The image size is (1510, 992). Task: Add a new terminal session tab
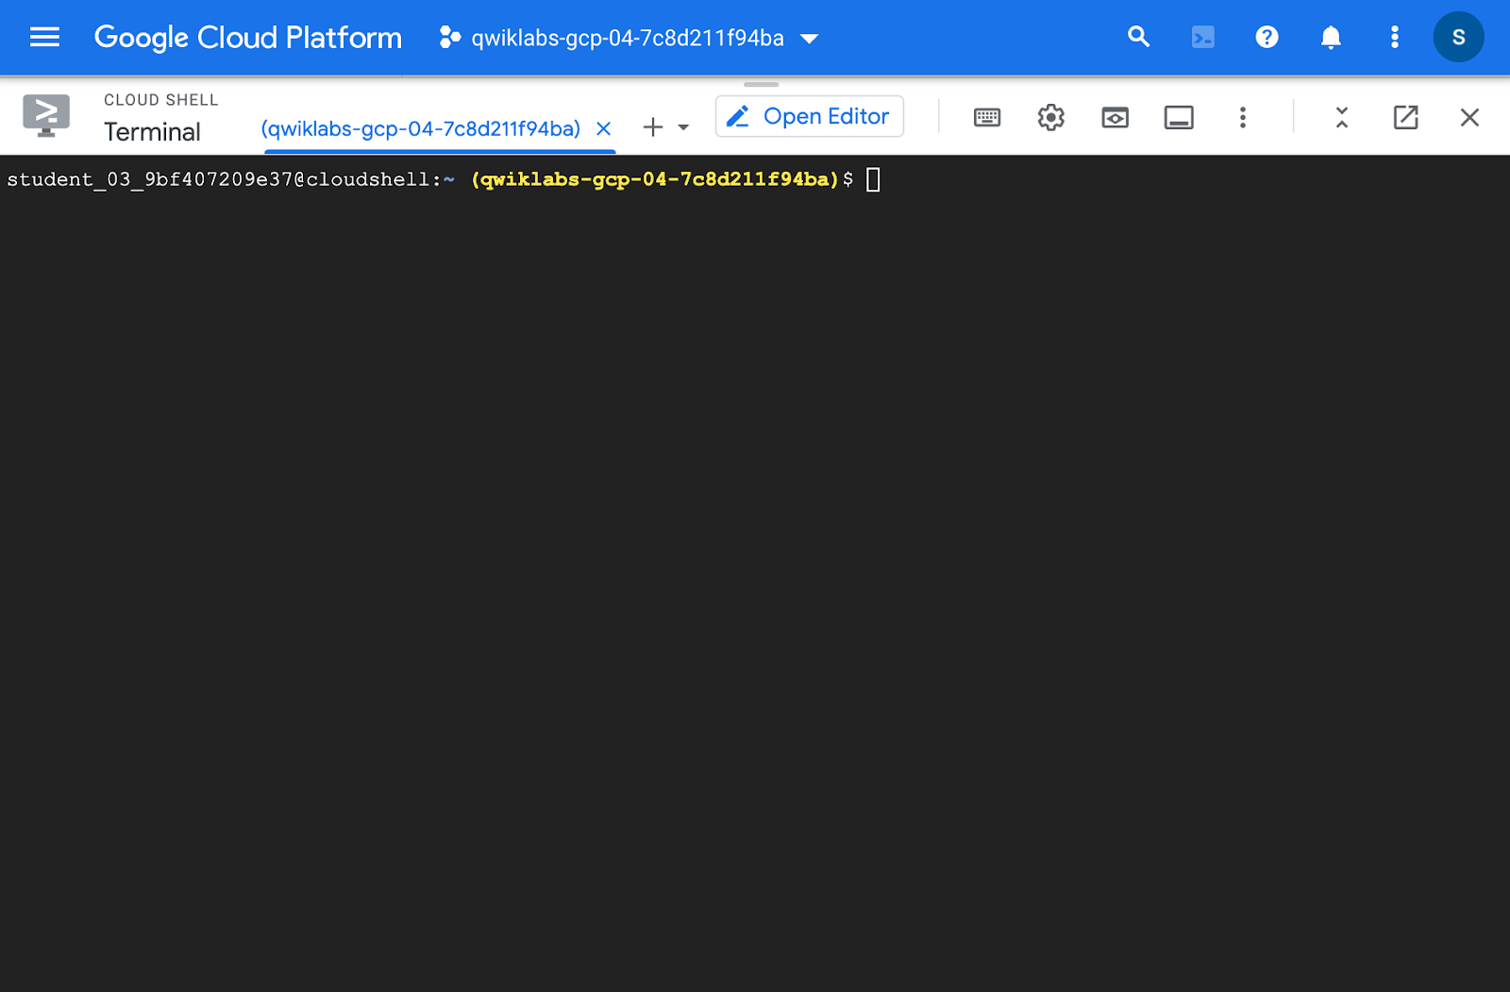point(652,127)
